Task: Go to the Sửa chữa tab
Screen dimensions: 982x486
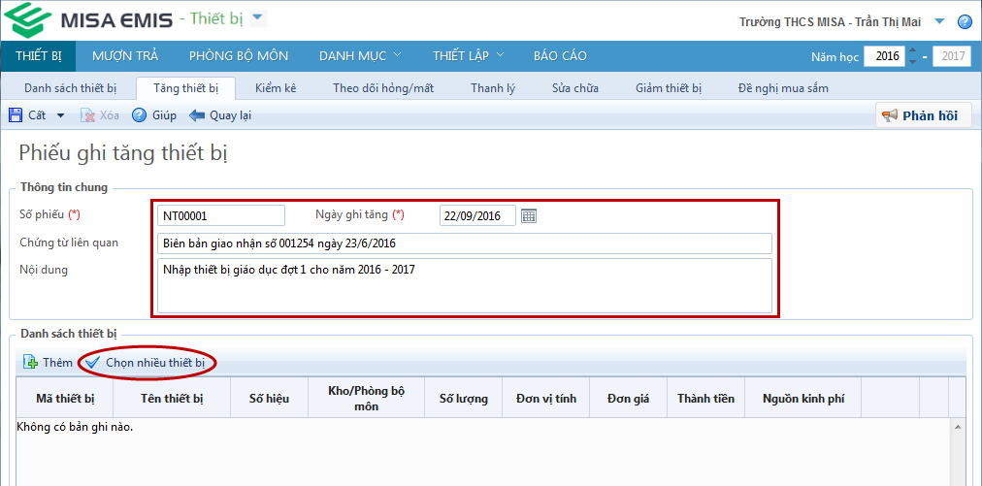Action: coord(574,88)
